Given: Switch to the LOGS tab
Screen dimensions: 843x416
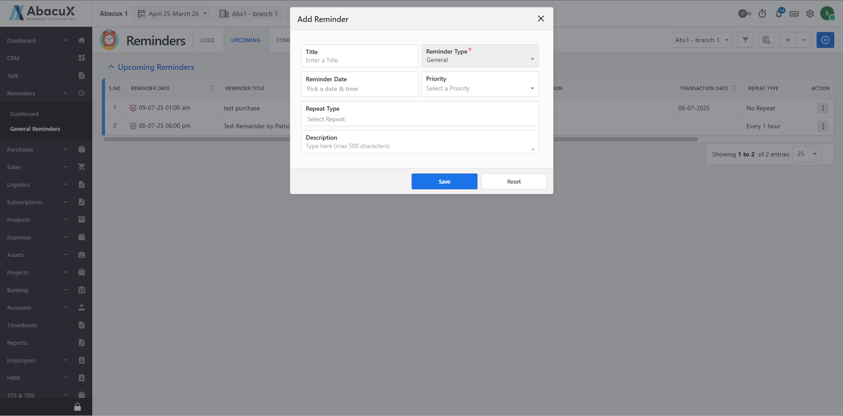Looking at the screenshot, I should pyautogui.click(x=207, y=40).
